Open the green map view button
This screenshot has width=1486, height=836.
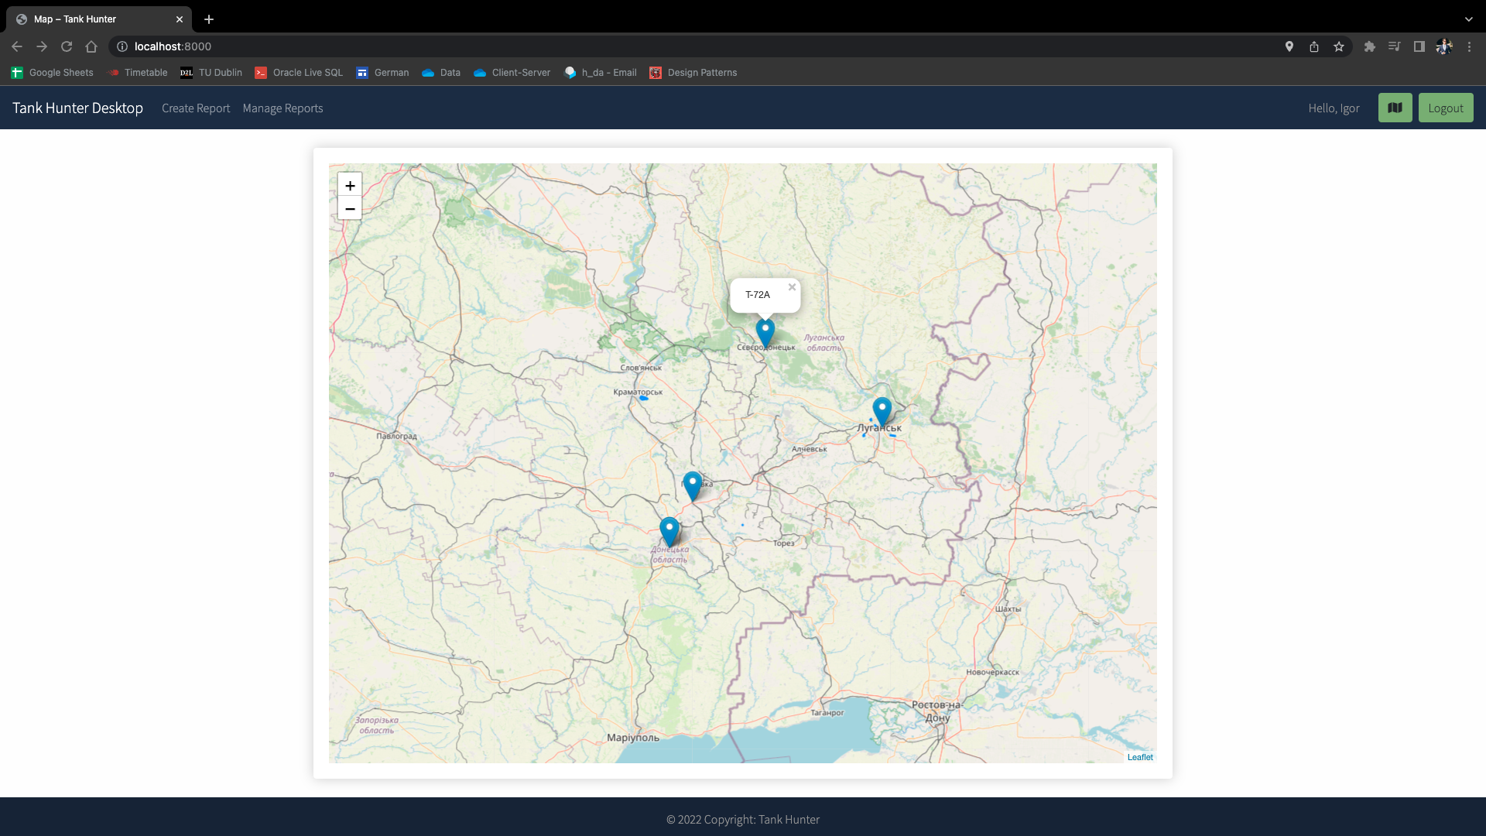coord(1395,108)
